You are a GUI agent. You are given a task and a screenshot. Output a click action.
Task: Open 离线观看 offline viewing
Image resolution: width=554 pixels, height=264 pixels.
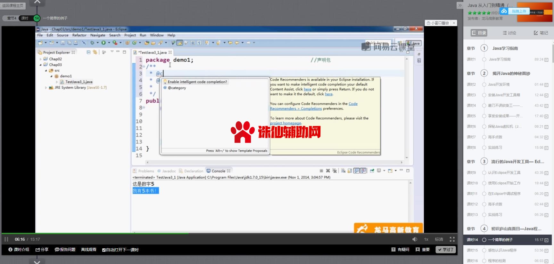tap(89, 250)
